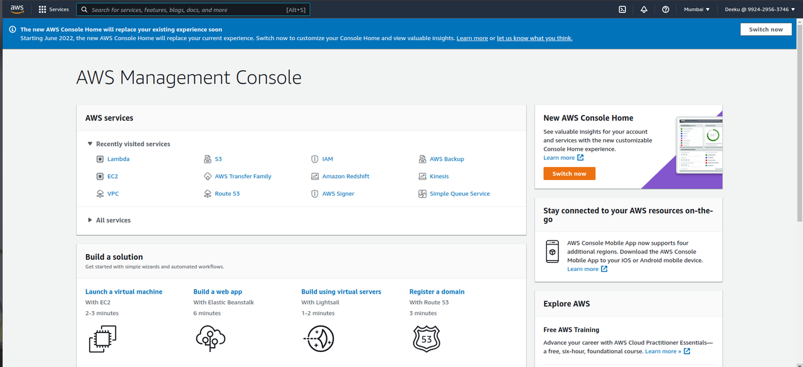803x367 pixels.
Task: Click the external link icon beside Free AWS Training Learn more
Action: pos(687,351)
